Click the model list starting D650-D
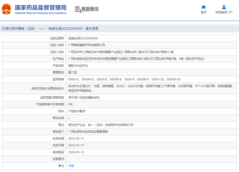Viewport: 239px width, 172px height. [x=124, y=79]
